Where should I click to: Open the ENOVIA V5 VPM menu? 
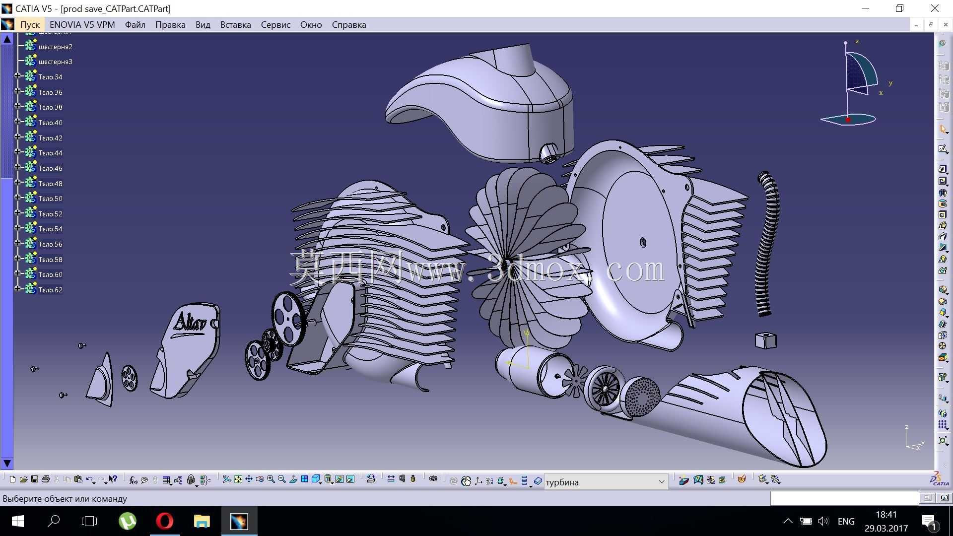(82, 25)
